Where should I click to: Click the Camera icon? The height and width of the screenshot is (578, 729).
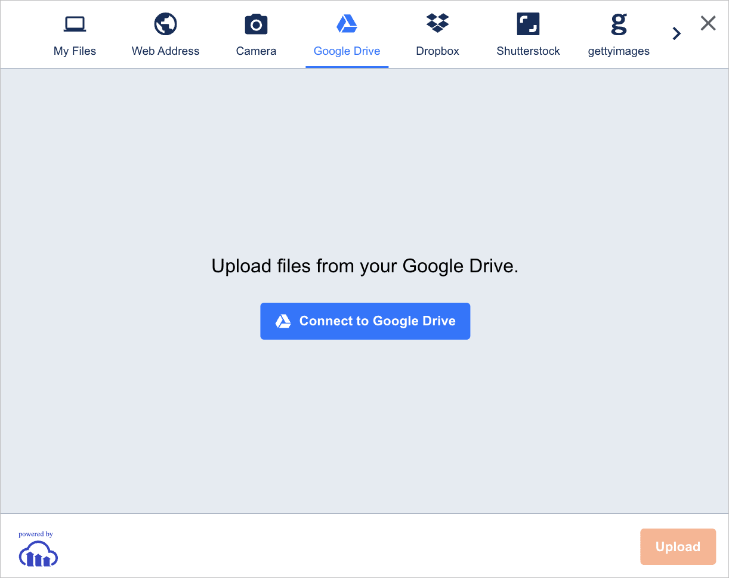click(x=257, y=24)
